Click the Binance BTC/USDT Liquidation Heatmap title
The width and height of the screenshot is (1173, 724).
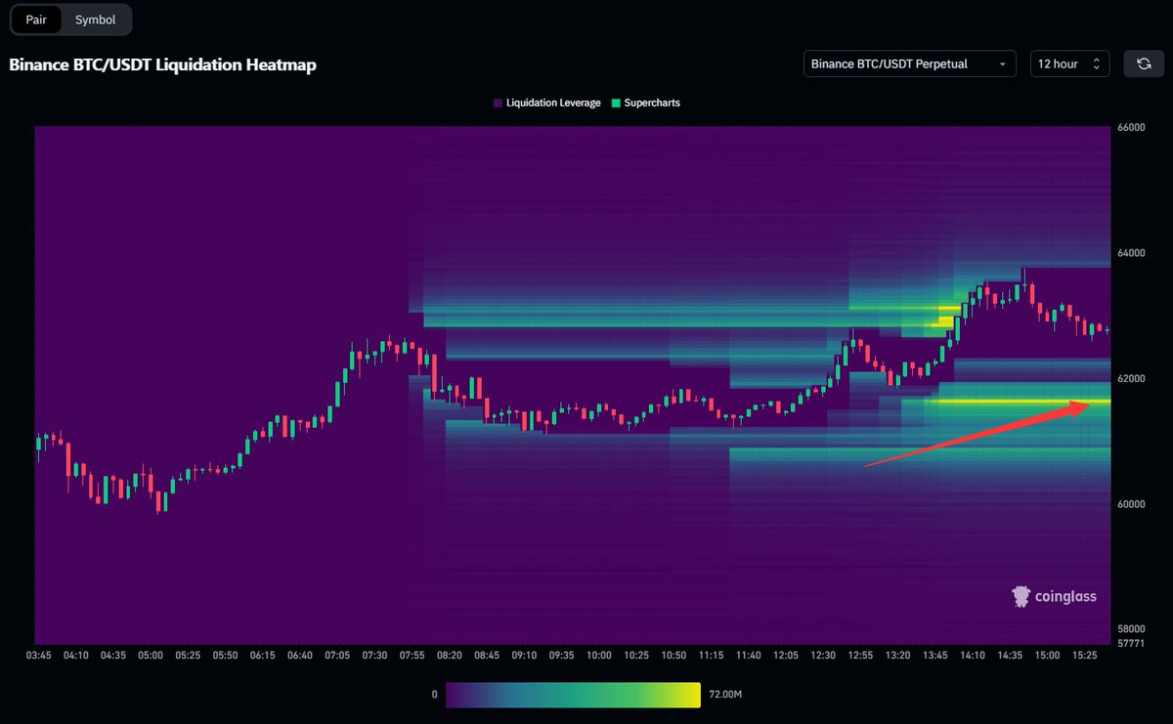pos(161,64)
